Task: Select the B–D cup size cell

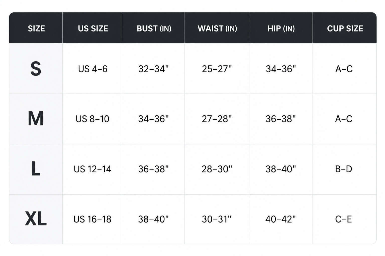Action: coord(344,169)
